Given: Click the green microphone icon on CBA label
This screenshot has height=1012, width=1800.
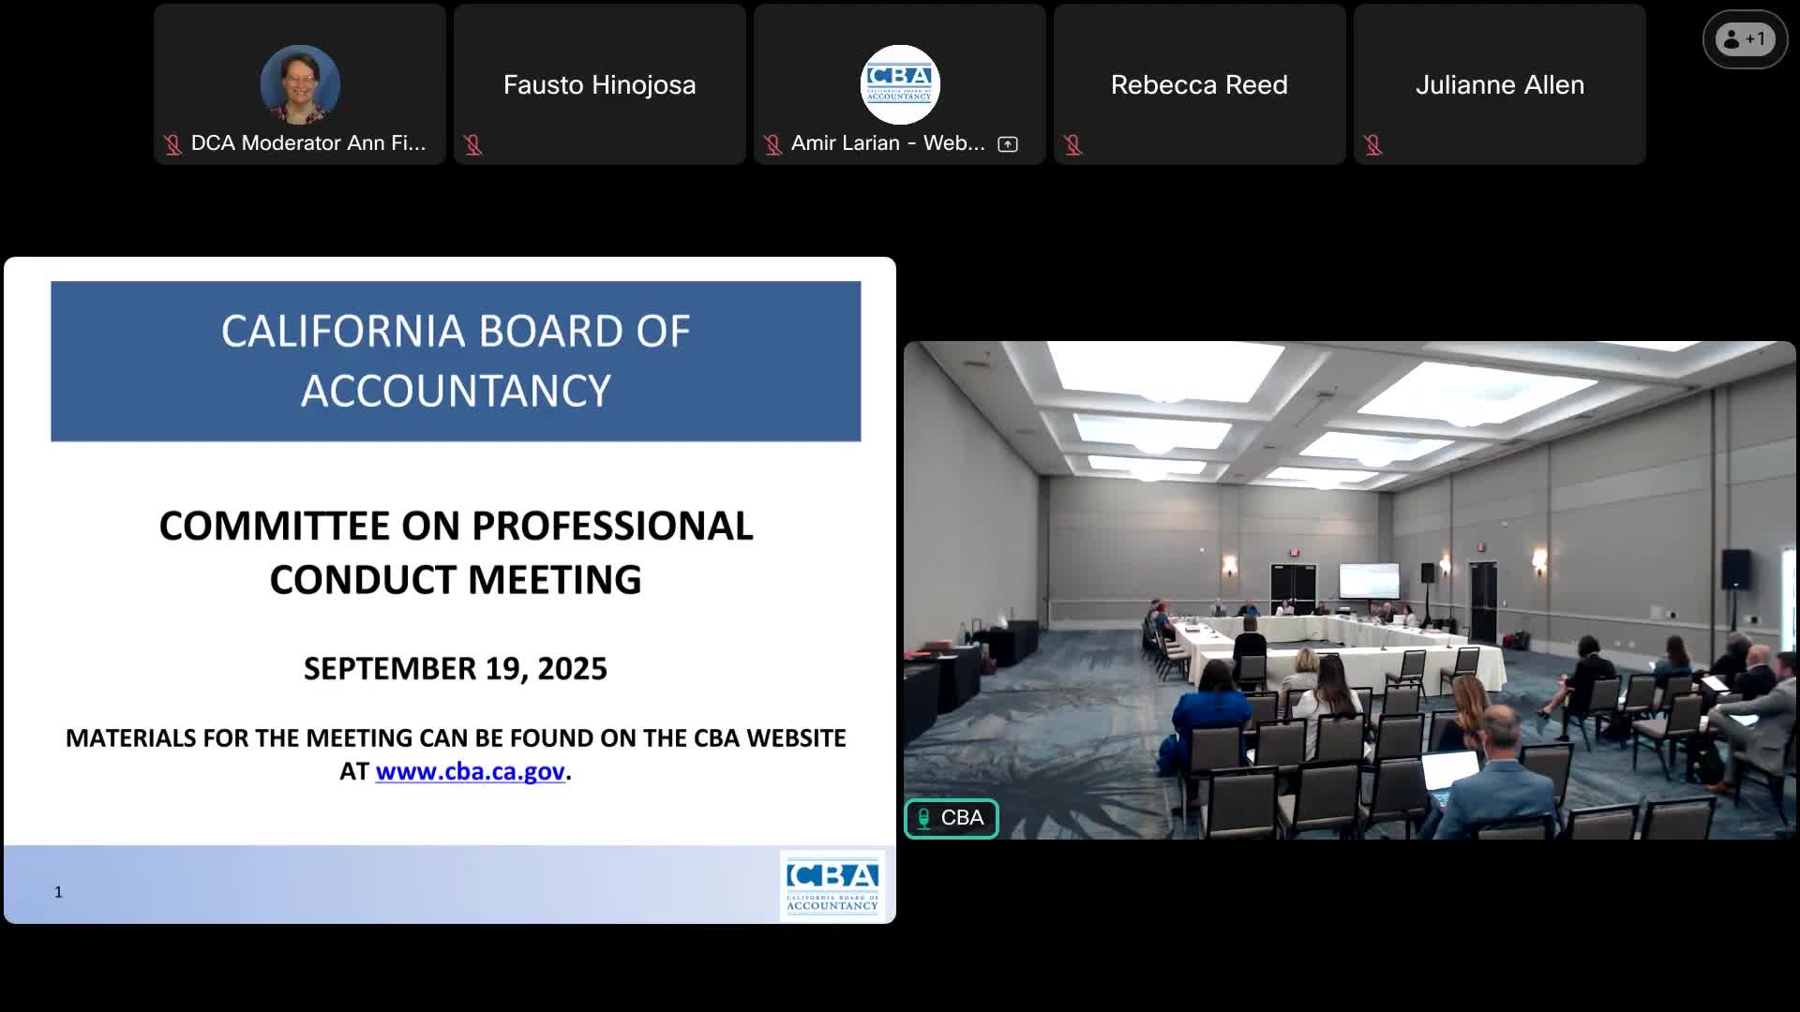Looking at the screenshot, I should click(x=923, y=818).
